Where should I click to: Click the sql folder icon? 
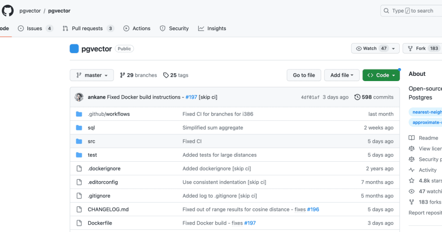[x=79, y=128]
